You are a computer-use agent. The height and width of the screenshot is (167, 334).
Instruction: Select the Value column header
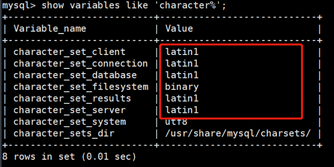pyautogui.click(x=179, y=28)
